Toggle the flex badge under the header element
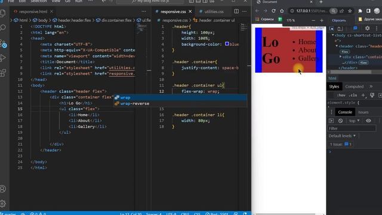This screenshot has width=382, height=215. 344,52
